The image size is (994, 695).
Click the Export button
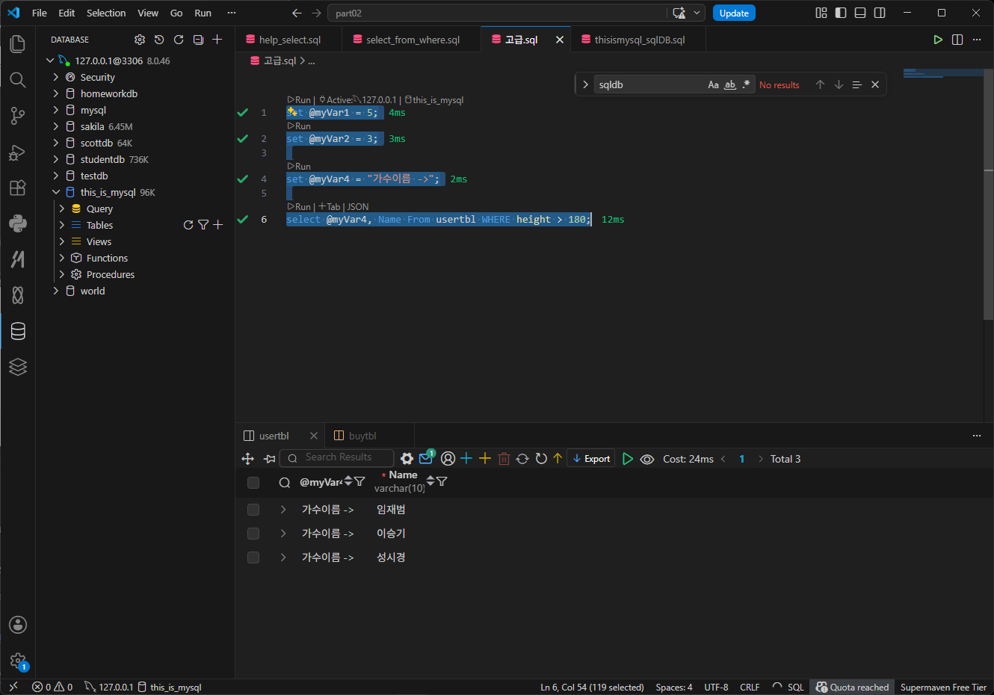pyautogui.click(x=591, y=459)
